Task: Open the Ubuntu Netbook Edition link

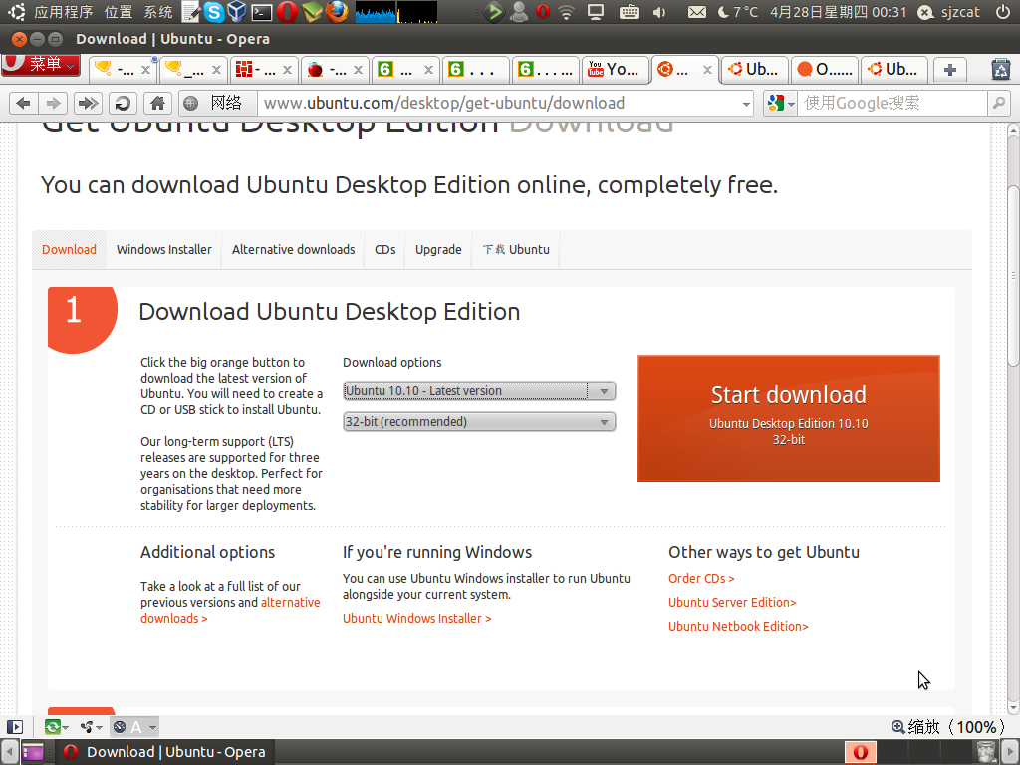Action: tap(738, 627)
